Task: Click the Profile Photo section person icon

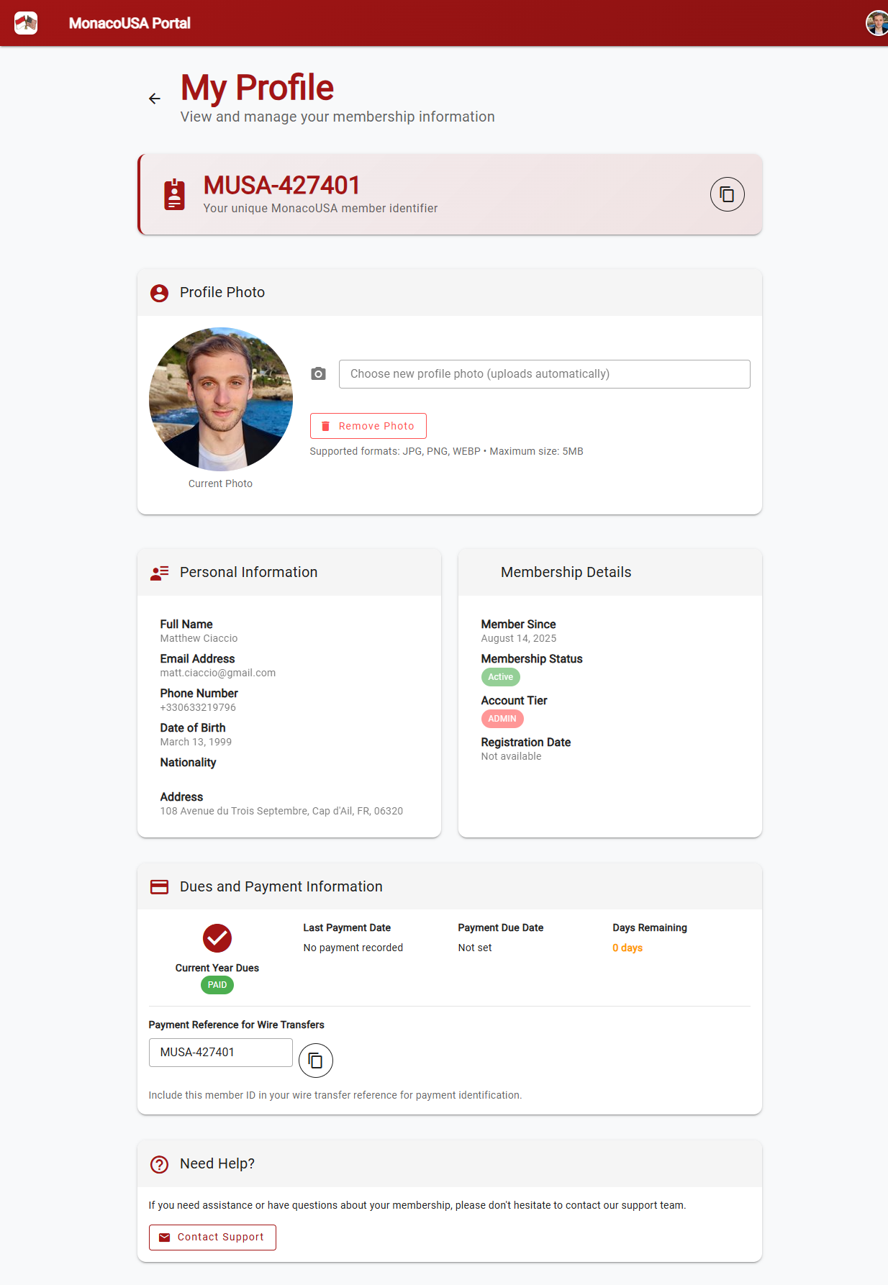Action: coord(159,293)
